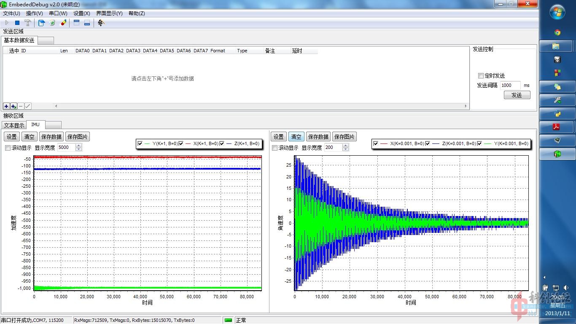Image resolution: width=576 pixels, height=324 pixels.
Task: Uncheck X(K=0.001, B=0) series in right legend
Action: point(376,143)
